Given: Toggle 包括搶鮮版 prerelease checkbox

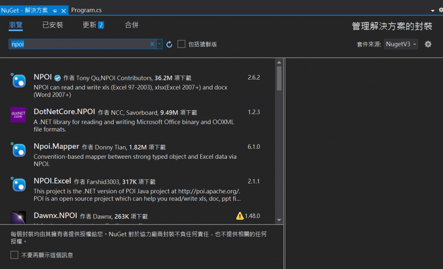Looking at the screenshot, I should pyautogui.click(x=181, y=44).
